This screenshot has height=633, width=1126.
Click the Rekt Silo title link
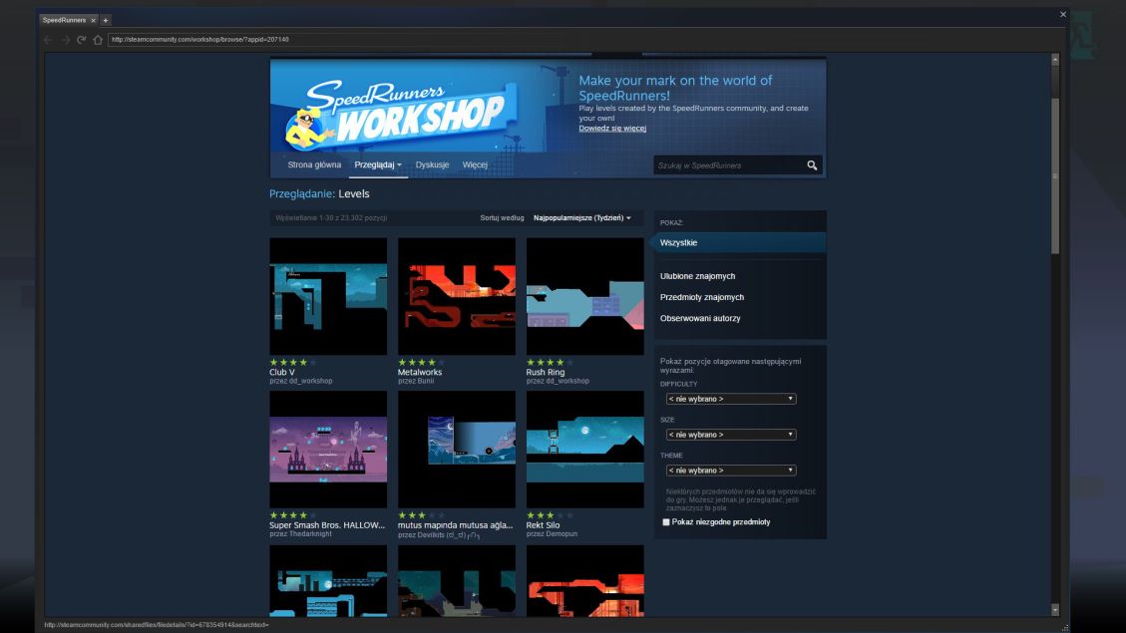pyautogui.click(x=543, y=524)
